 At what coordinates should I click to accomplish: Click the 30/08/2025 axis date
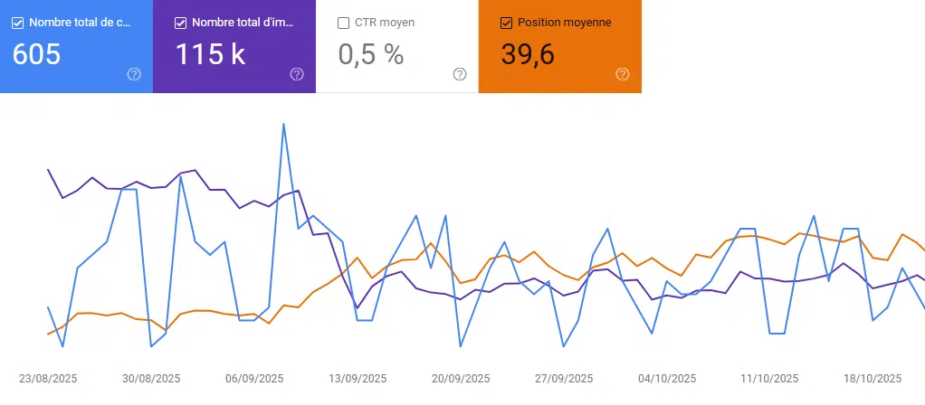tap(151, 379)
